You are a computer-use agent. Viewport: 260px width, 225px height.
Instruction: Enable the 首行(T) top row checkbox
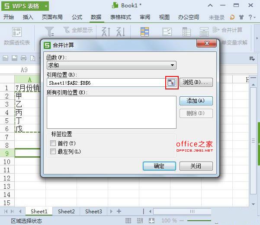[x=53, y=143]
